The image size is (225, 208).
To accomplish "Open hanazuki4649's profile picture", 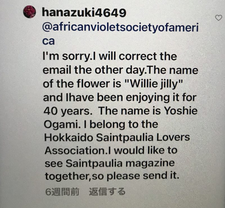I will coord(30,12).
